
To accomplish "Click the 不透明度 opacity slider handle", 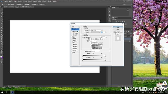I will pos(100,33).
